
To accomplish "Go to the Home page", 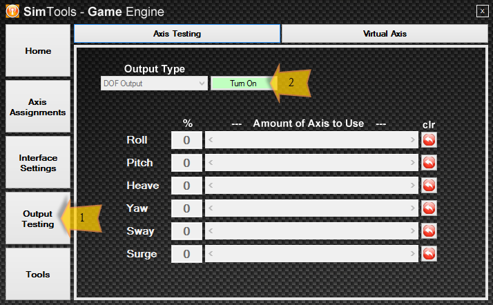I will [x=38, y=51].
